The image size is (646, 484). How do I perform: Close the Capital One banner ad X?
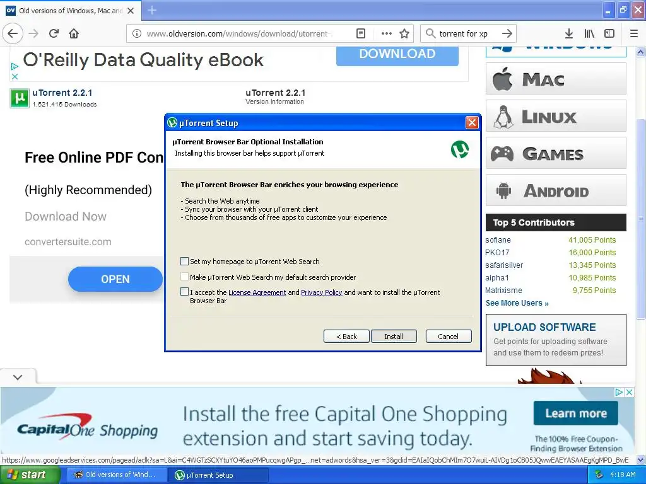(x=629, y=392)
